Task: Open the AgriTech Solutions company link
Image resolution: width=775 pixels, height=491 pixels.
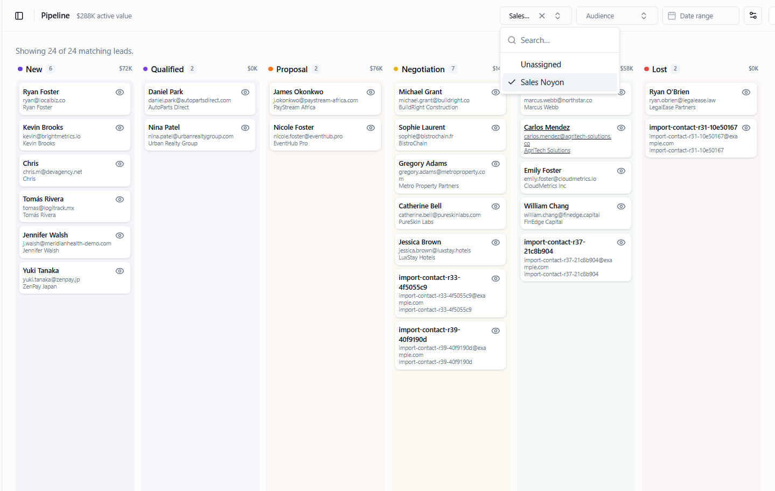Action: tap(547, 151)
